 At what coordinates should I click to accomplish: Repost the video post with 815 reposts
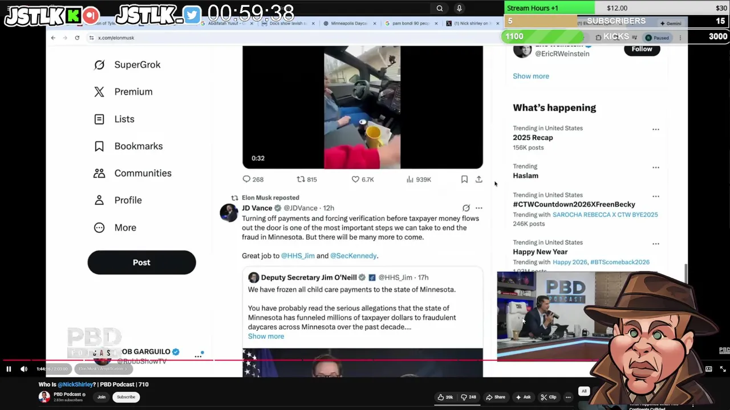(307, 179)
